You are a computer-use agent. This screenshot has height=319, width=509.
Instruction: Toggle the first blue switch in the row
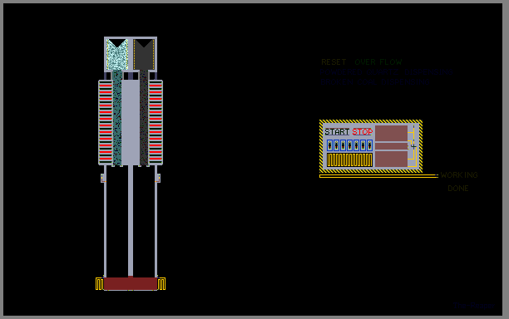click(330, 145)
